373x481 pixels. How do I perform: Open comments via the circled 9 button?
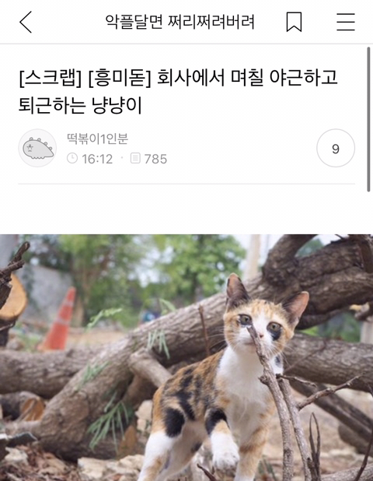click(x=336, y=148)
